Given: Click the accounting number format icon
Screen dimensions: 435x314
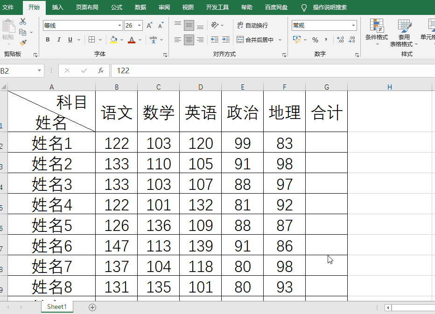Looking at the screenshot, I should [x=297, y=40].
